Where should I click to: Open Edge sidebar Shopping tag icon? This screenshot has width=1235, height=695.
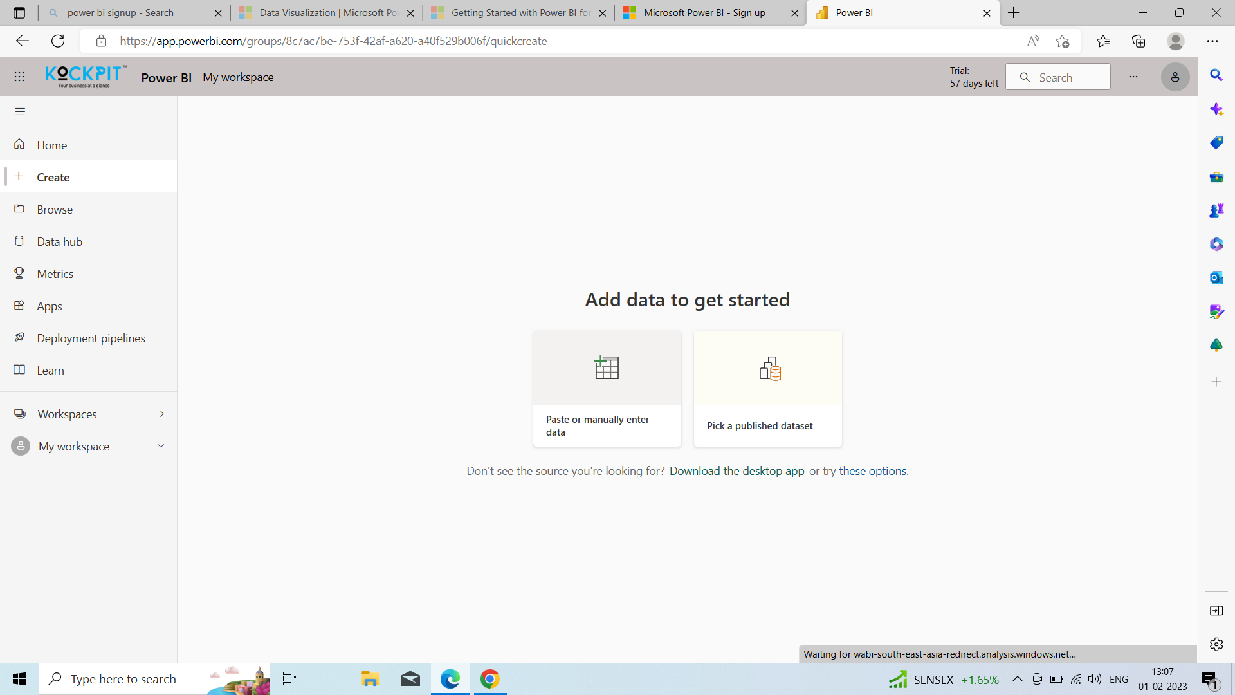(x=1216, y=143)
